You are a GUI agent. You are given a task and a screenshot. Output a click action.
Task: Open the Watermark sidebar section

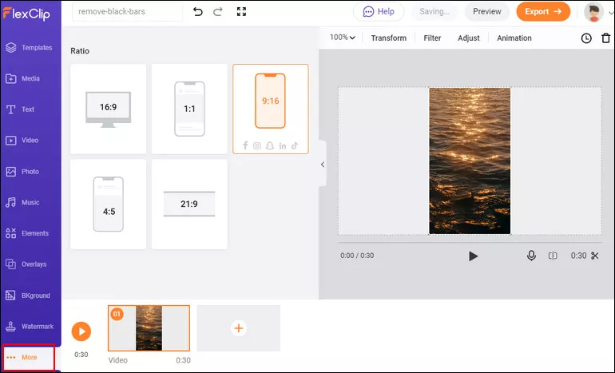click(x=30, y=327)
